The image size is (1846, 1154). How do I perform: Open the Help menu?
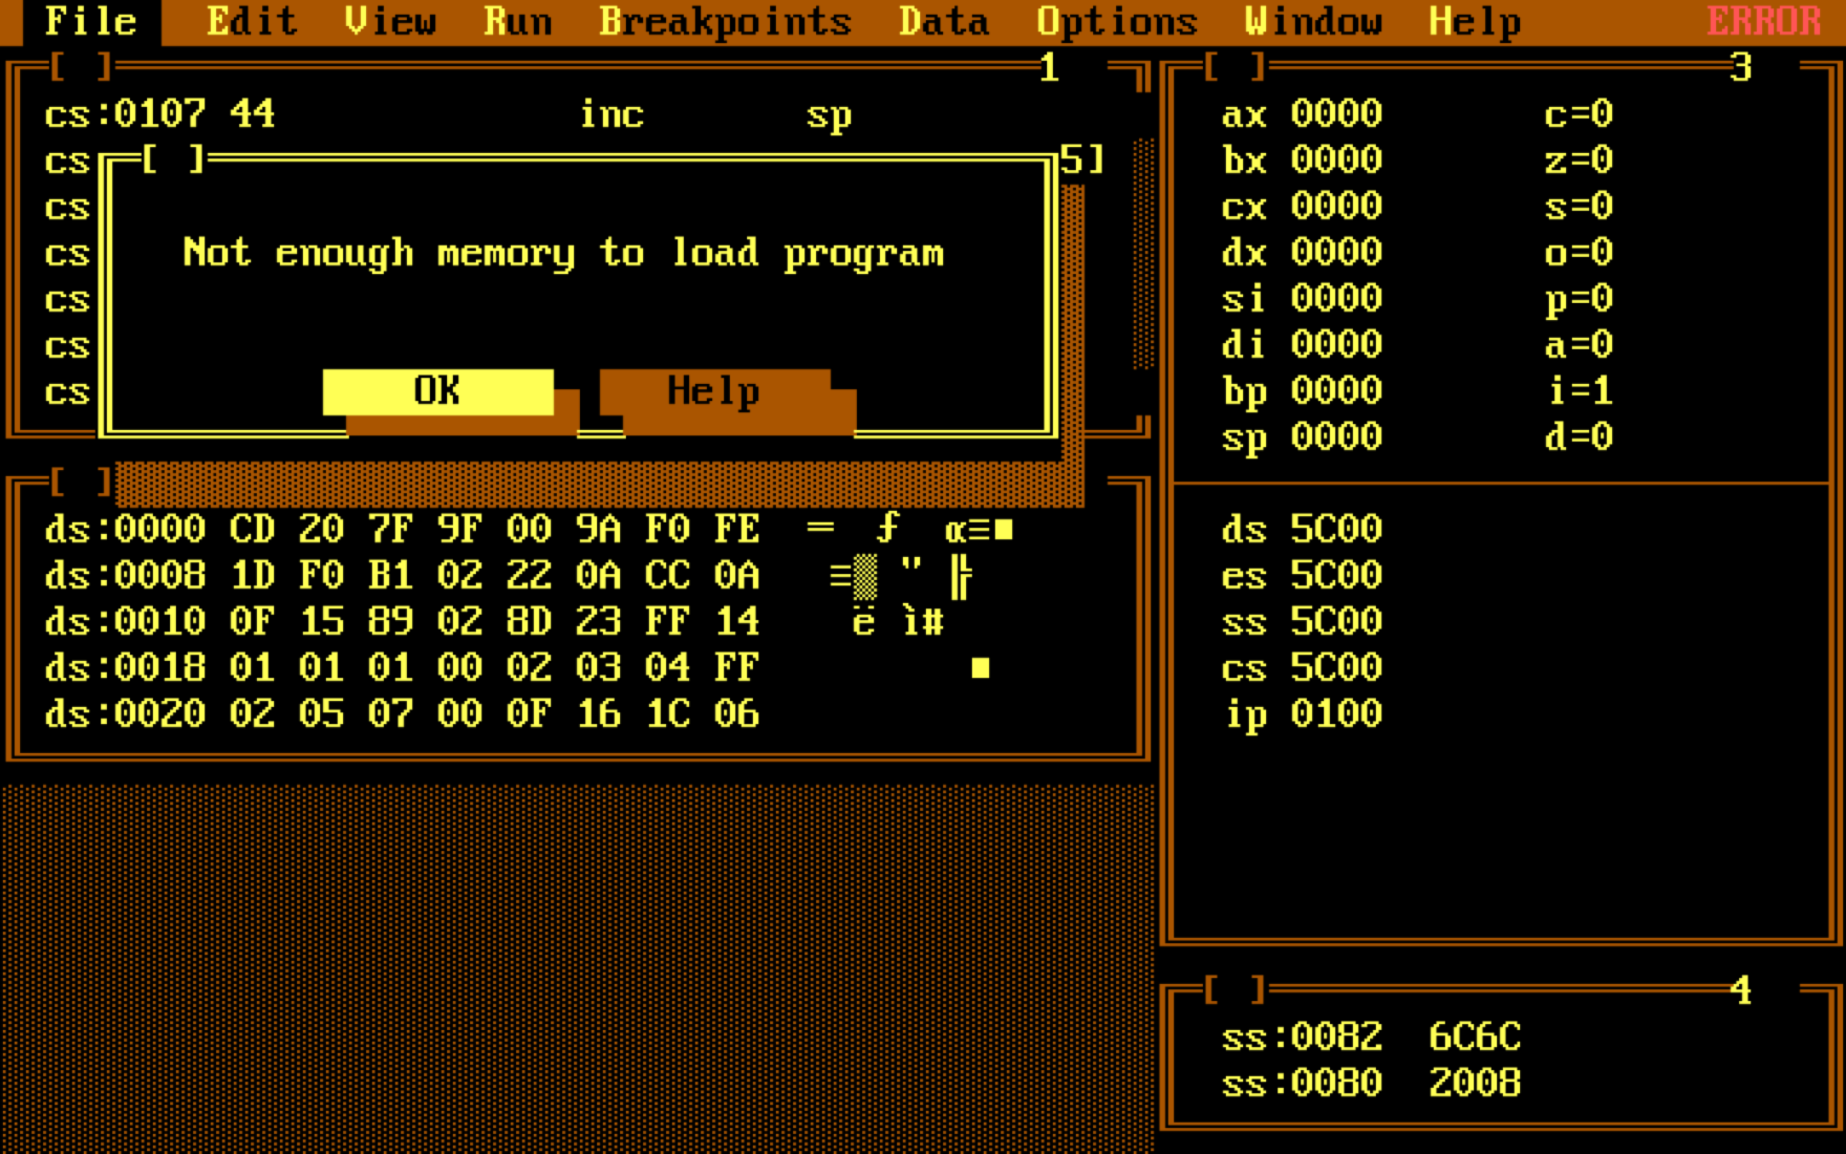click(1474, 22)
